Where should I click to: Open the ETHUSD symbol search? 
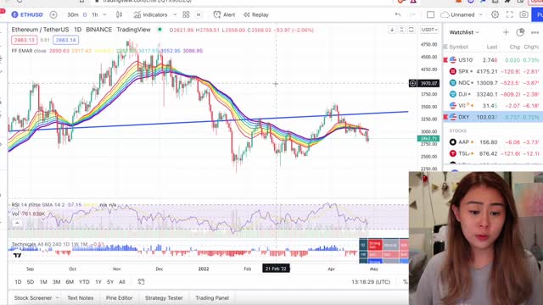[27, 14]
